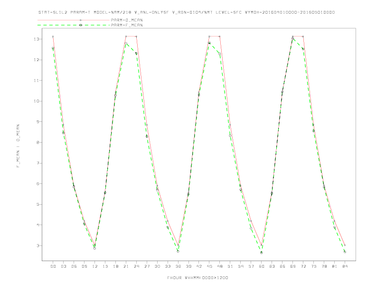Click x-axis tick label 84

click(345, 266)
